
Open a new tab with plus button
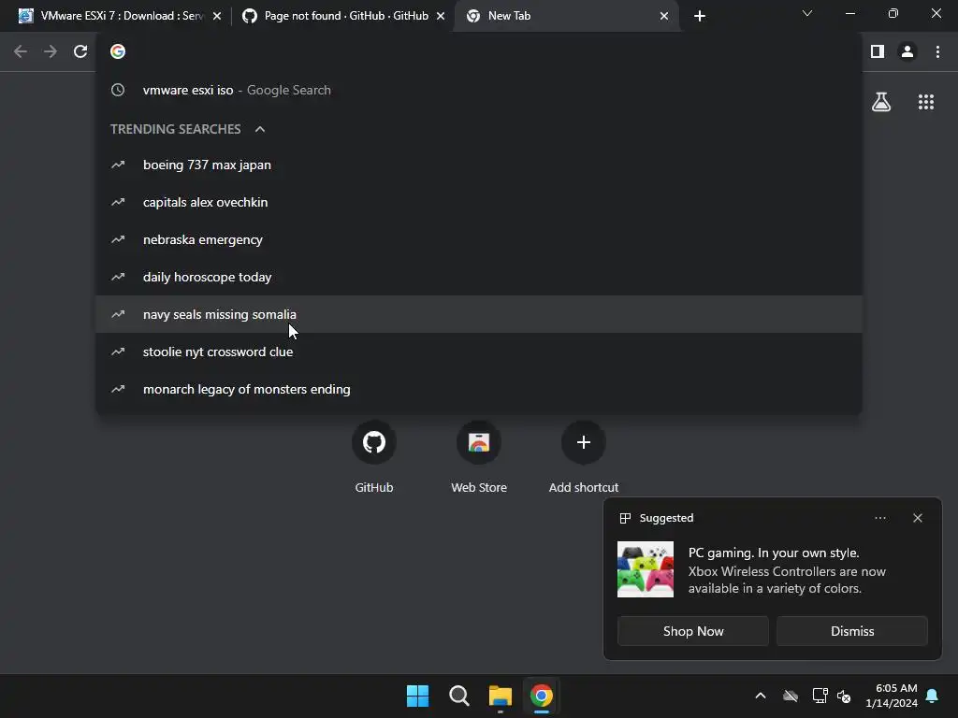click(x=700, y=16)
